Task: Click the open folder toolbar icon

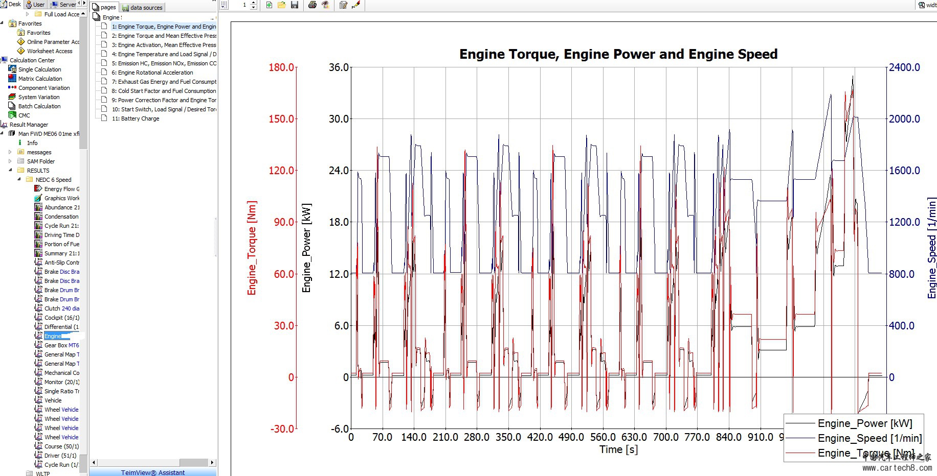Action: click(x=281, y=5)
